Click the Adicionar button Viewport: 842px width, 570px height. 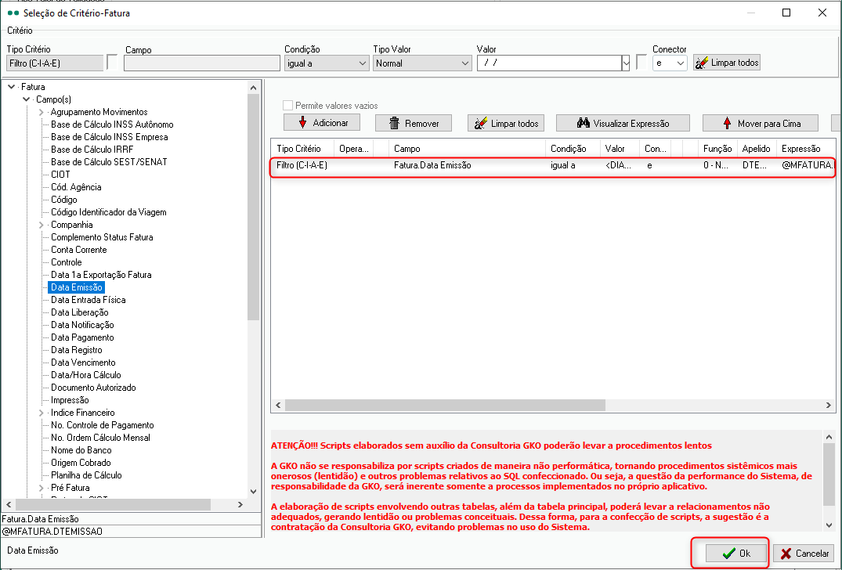coord(322,123)
